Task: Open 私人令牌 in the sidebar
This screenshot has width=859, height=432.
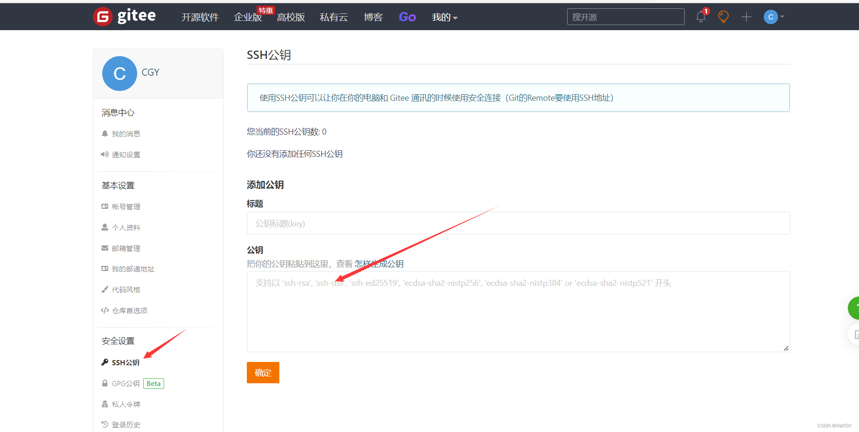Action: pyautogui.click(x=126, y=404)
